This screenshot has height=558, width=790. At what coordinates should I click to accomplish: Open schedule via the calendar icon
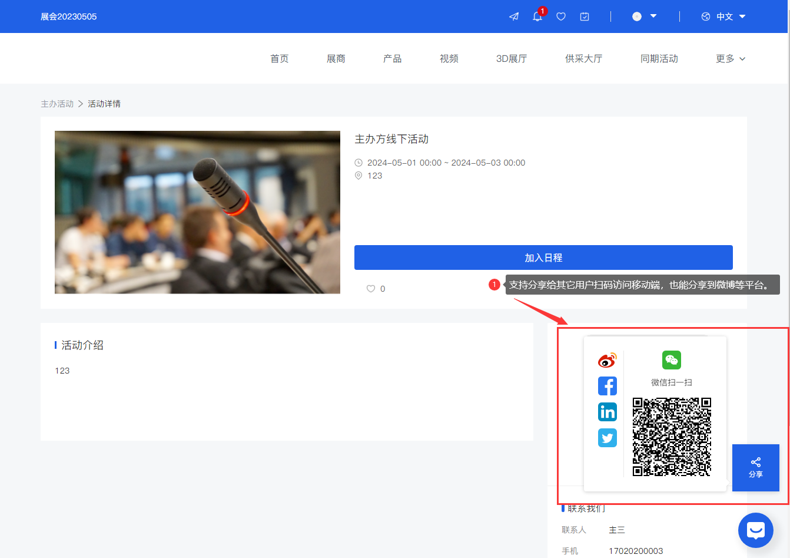584,16
